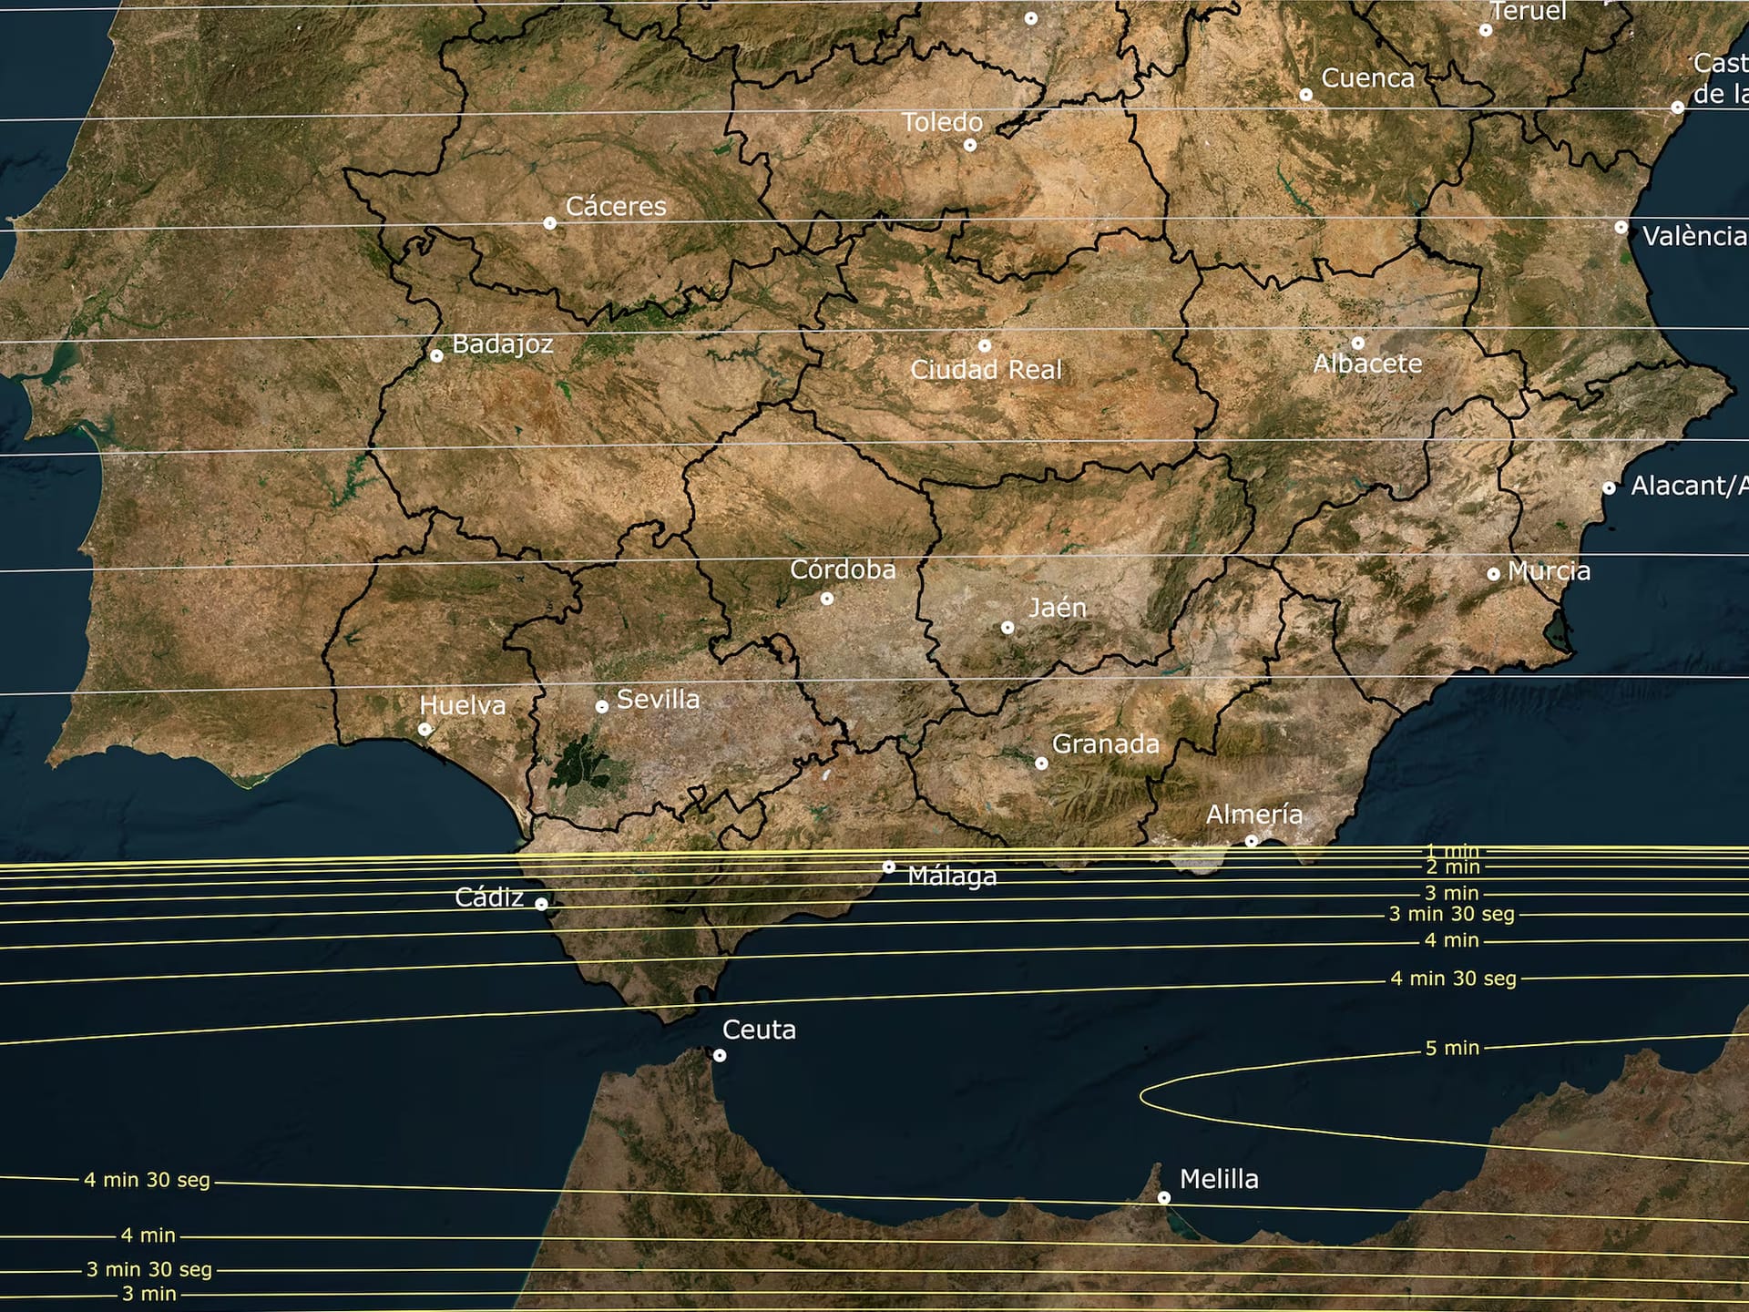The height and width of the screenshot is (1312, 1749).
Task: Click the lower-left "3 min" label
Action: pyautogui.click(x=149, y=1294)
